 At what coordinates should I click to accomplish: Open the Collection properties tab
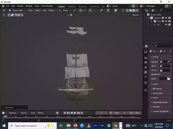coord(146,83)
